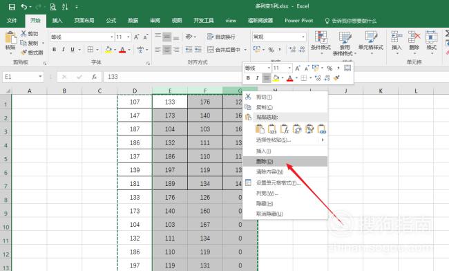Toggle Wrap Text (自动换行)
The width and height of the screenshot is (449, 271).
pyautogui.click(x=221, y=37)
